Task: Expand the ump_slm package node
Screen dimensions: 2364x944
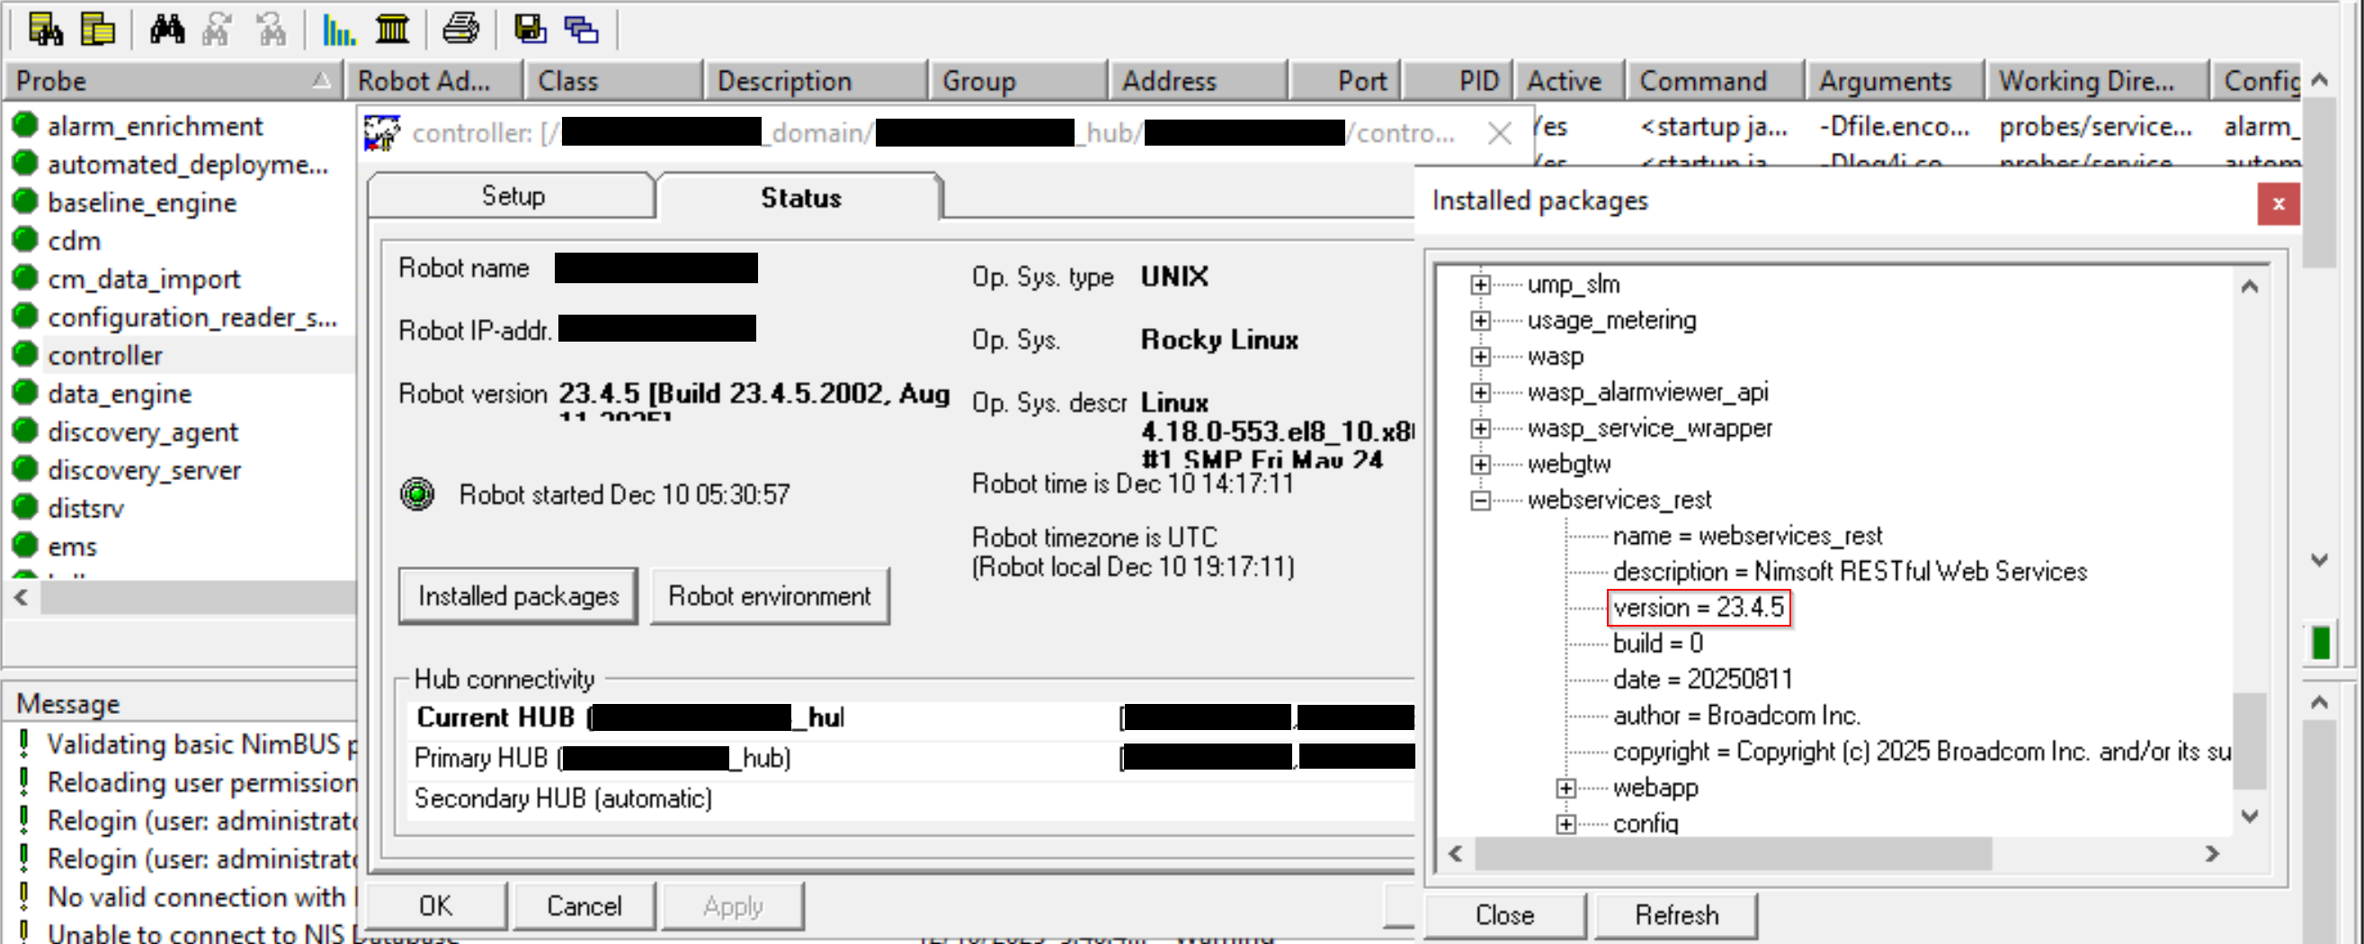Action: [x=1479, y=284]
